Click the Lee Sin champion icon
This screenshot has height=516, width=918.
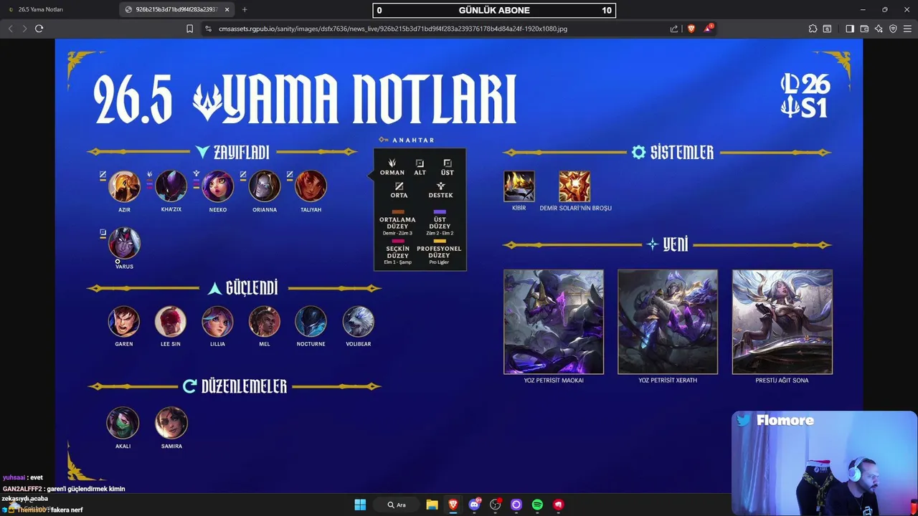(171, 322)
